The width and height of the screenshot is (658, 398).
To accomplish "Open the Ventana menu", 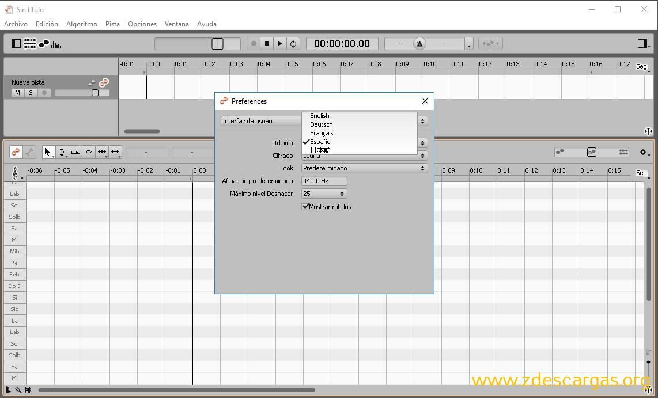I will (x=177, y=24).
